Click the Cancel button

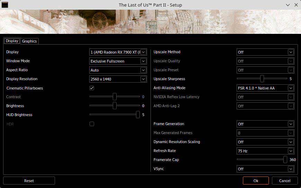(285, 181)
